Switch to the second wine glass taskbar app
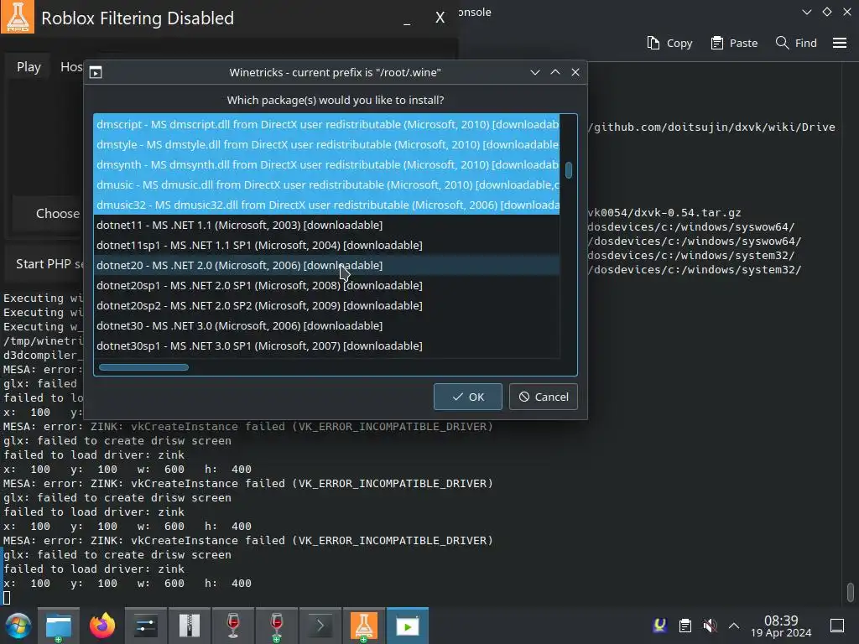The image size is (859, 644). point(277,626)
